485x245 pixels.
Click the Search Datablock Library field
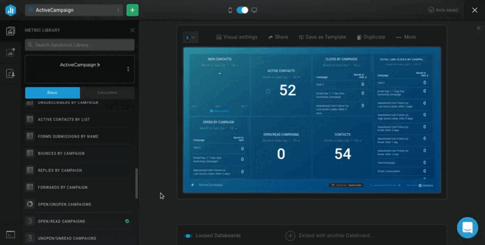point(80,45)
